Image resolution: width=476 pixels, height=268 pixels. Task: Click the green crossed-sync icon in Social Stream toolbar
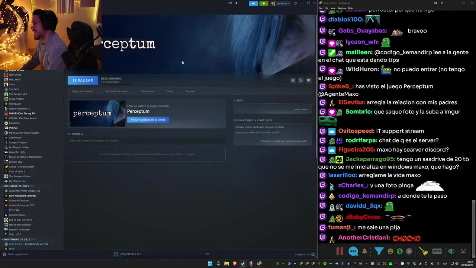(x=400, y=251)
